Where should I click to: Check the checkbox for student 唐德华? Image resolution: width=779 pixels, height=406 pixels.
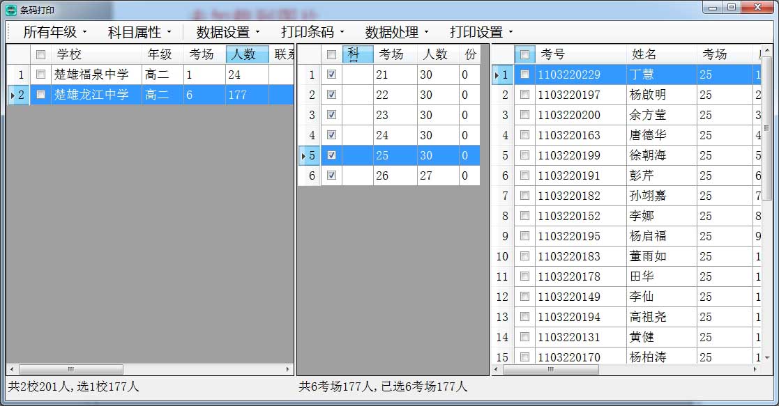pyautogui.click(x=524, y=135)
